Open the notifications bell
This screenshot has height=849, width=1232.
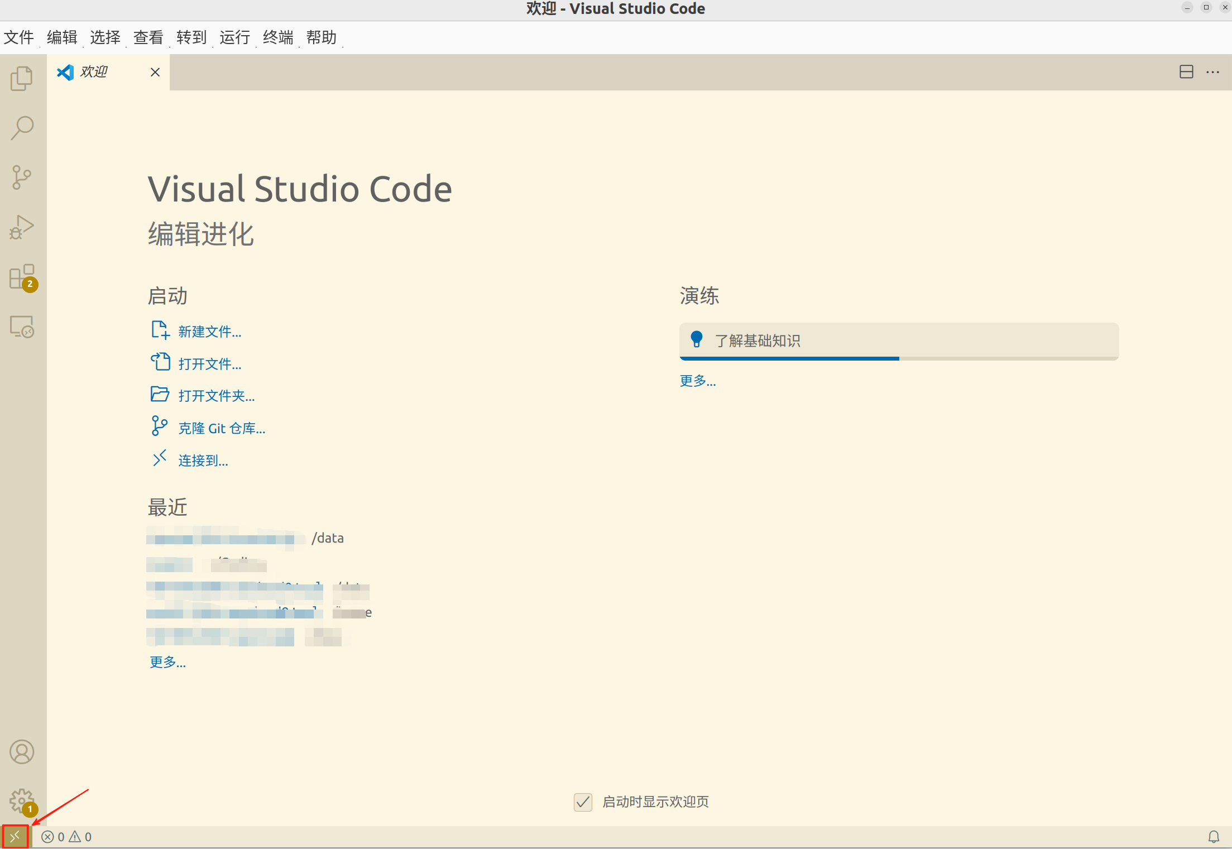(x=1214, y=836)
